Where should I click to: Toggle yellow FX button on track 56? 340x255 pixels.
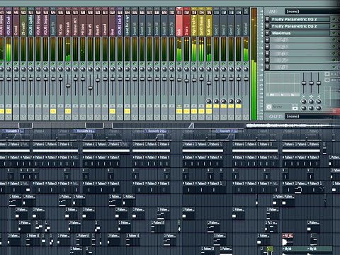click(x=68, y=111)
